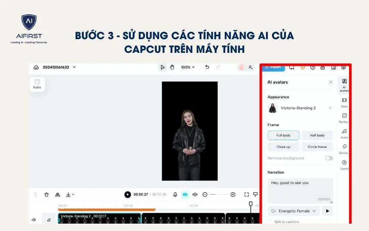Click the cloud save icon
This screenshot has height=231, width=369.
(x=36, y=67)
